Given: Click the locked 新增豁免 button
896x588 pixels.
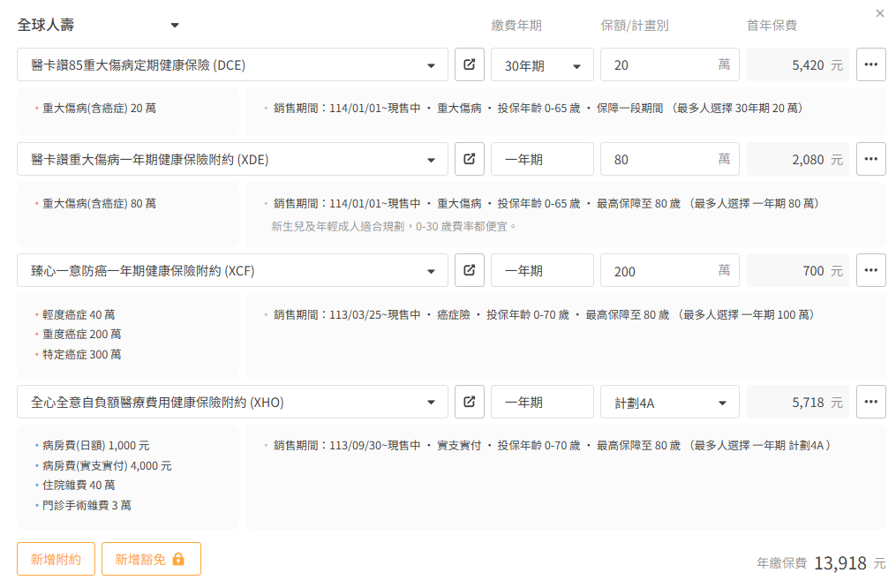Looking at the screenshot, I should (151, 559).
